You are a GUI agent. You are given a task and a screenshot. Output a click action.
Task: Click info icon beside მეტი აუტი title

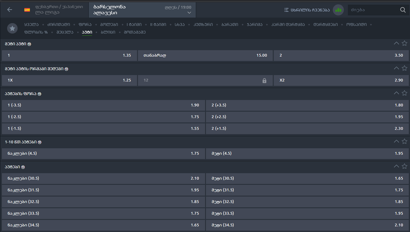[29, 44]
